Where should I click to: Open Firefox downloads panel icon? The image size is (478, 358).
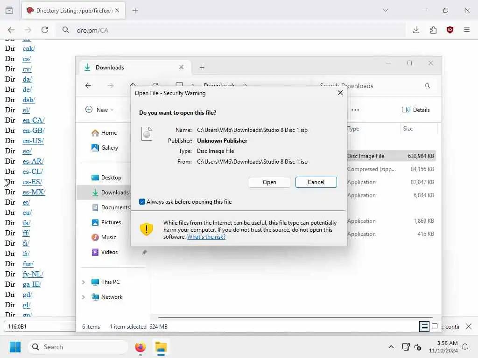click(416, 30)
